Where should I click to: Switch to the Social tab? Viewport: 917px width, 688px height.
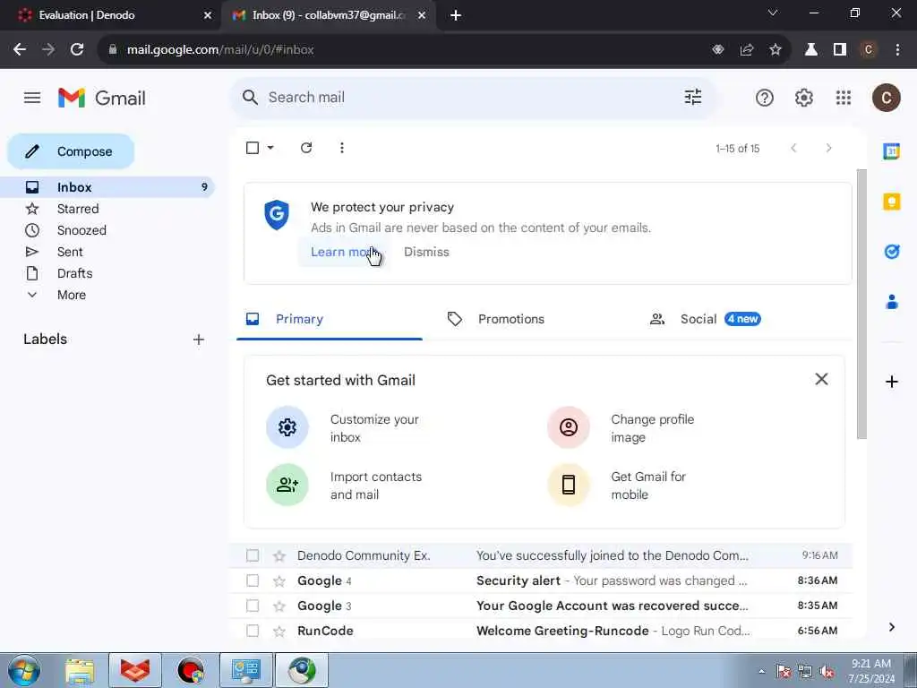[698, 319]
